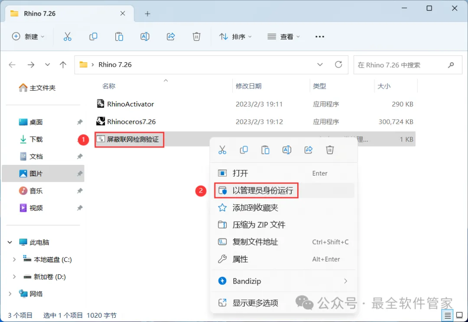Click Rhino 7.26 in the address bar
Viewport: 468px width, 322px height.
click(x=115, y=64)
